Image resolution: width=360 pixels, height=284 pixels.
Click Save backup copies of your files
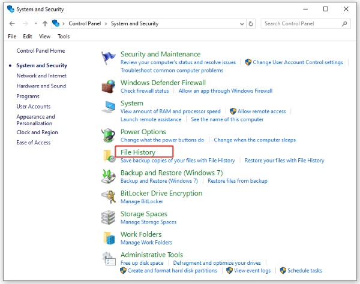coord(178,161)
